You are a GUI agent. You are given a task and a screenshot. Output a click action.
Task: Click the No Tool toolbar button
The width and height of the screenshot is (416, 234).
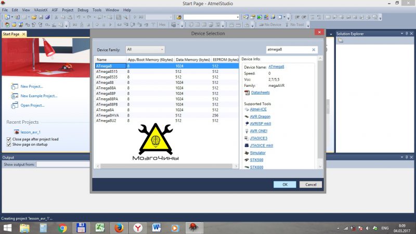[294, 24]
